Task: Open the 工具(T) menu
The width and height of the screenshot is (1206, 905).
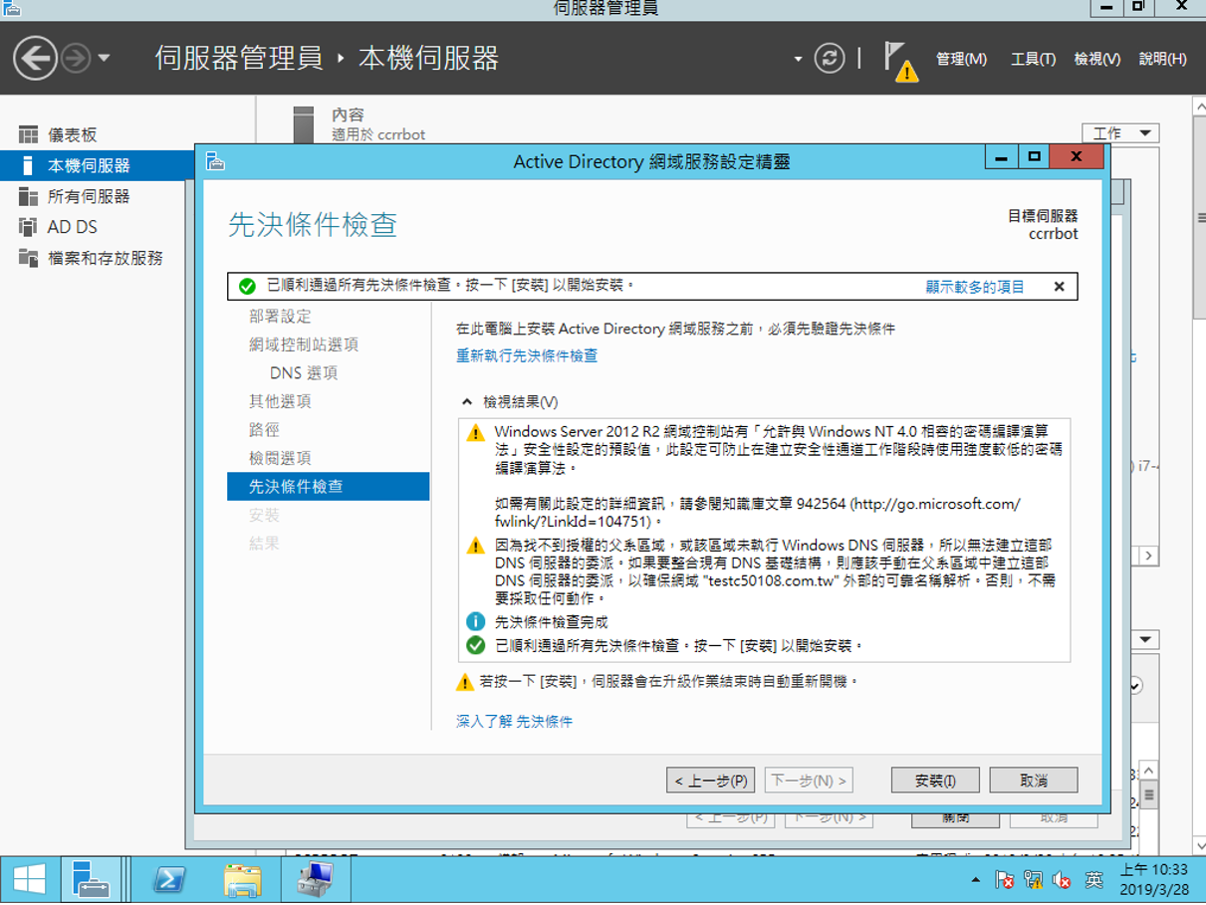Action: 1033,59
